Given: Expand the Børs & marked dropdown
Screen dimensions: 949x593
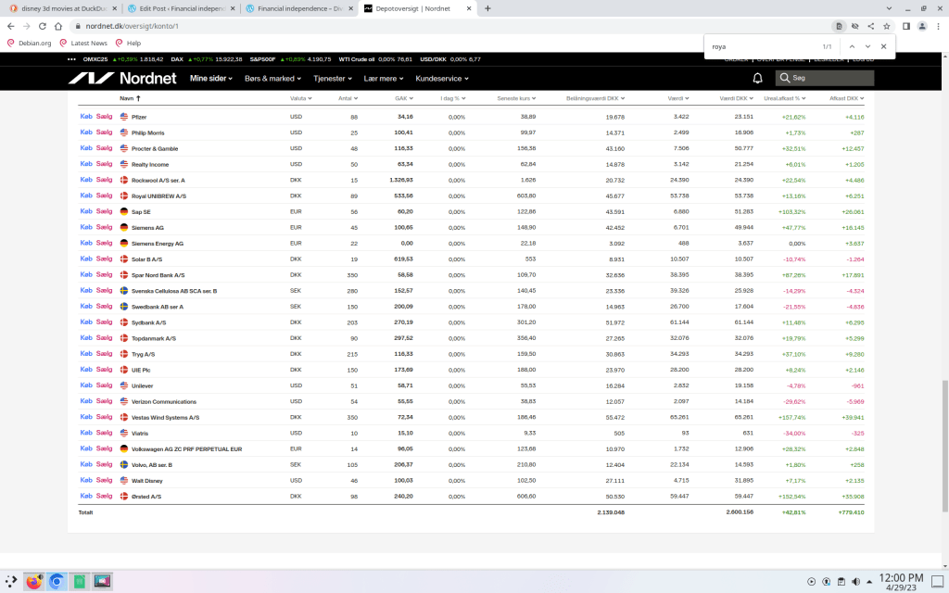Looking at the screenshot, I should (x=273, y=79).
